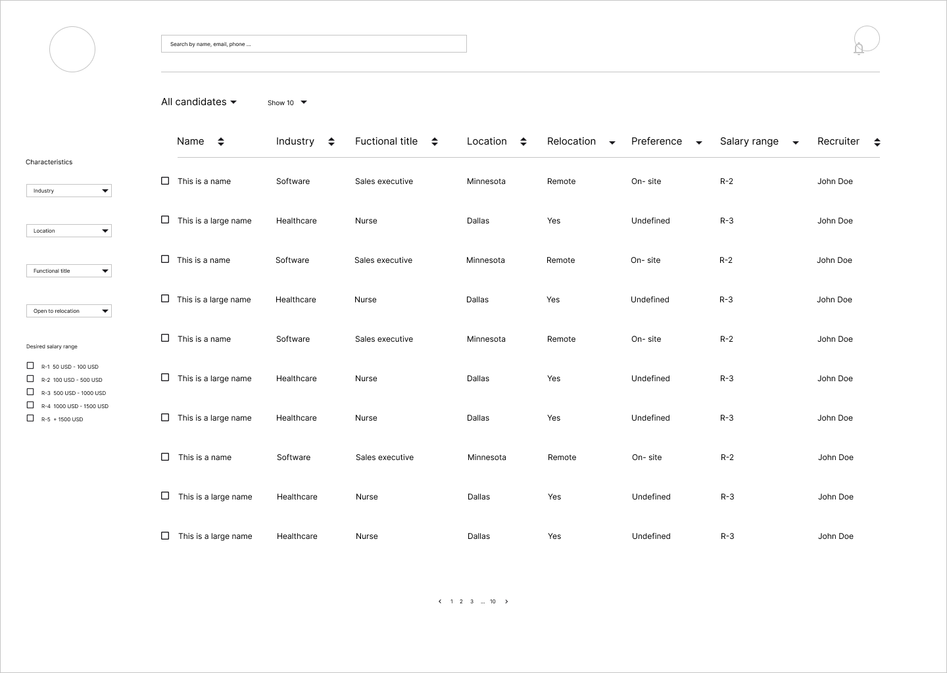Screen dimensions: 947x673
Task: Select first candidate row checkbox
Action: (x=165, y=181)
